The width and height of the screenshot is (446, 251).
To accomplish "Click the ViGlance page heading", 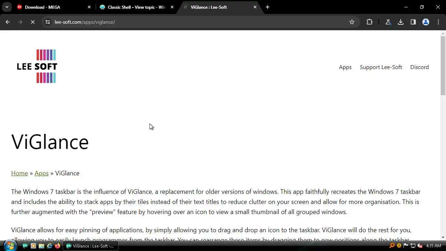I will tap(50, 142).
